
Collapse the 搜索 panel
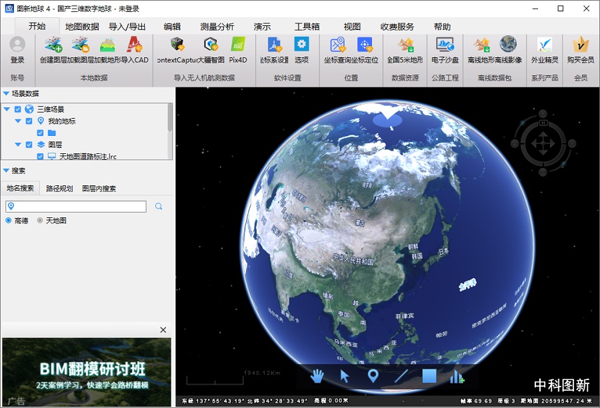[x=6, y=171]
